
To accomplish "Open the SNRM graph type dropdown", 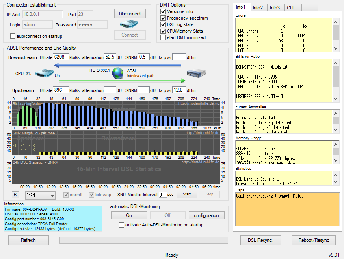I will 40,196.
